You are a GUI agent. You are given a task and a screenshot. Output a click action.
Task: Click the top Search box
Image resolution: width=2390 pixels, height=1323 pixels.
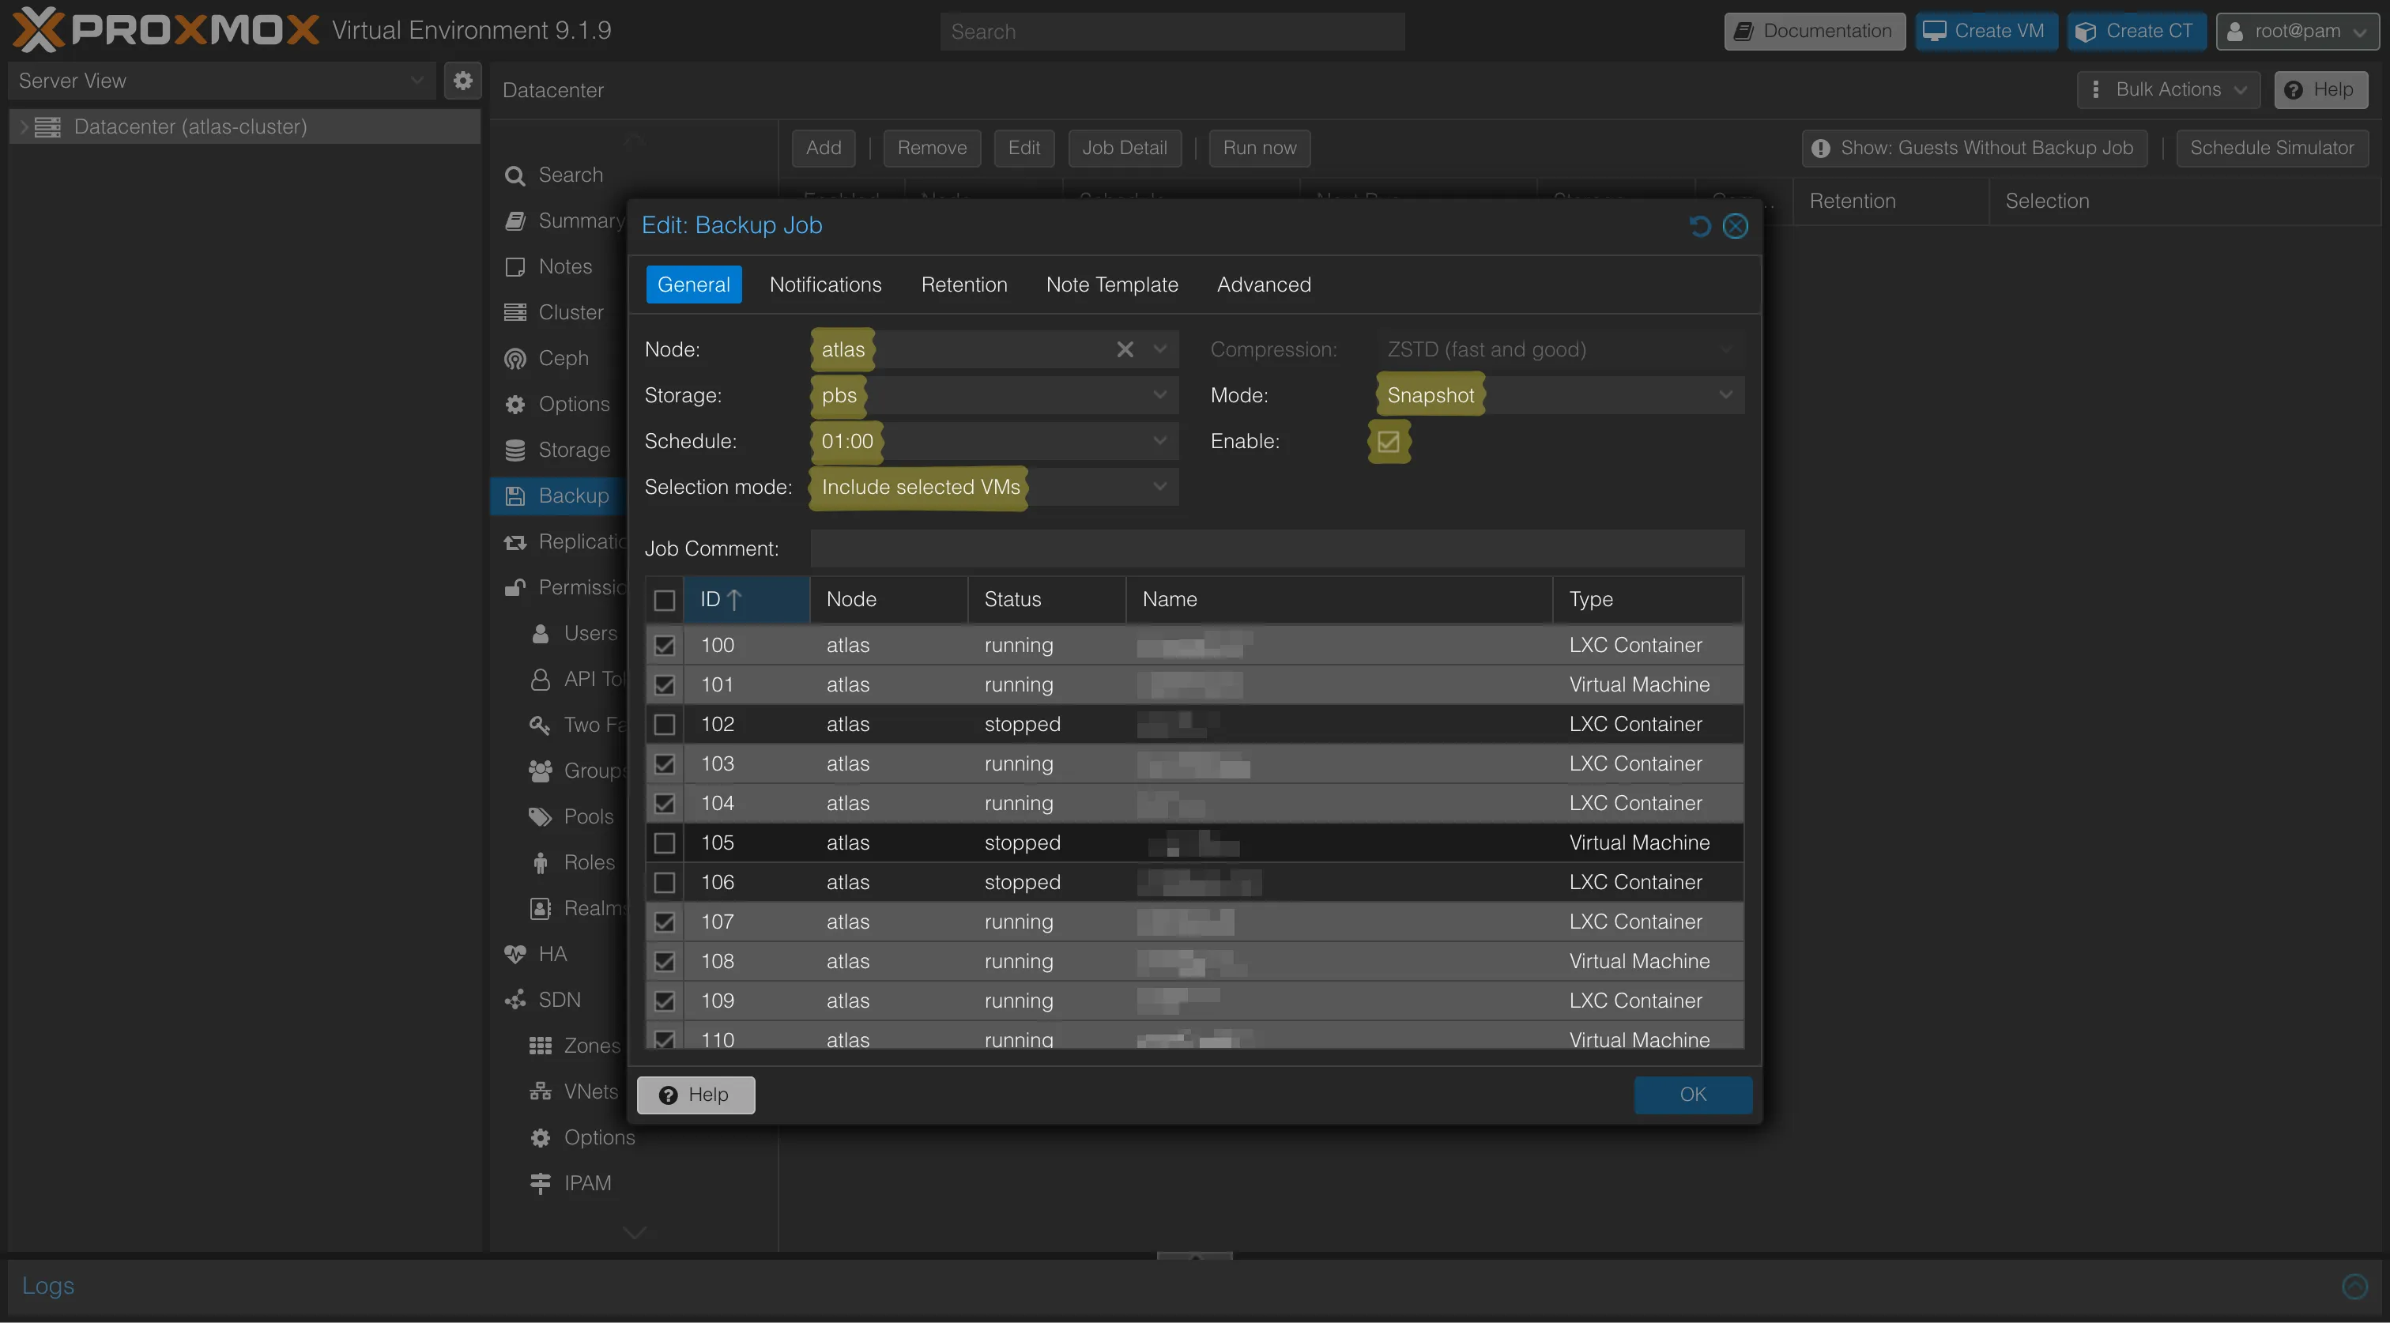click(x=1172, y=32)
